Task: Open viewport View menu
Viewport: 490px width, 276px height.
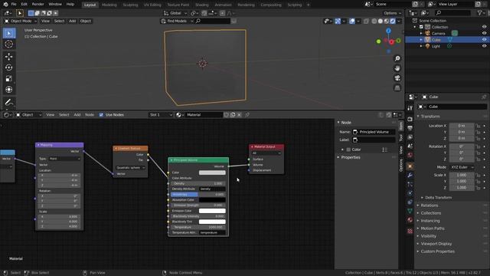Action: coord(45,21)
